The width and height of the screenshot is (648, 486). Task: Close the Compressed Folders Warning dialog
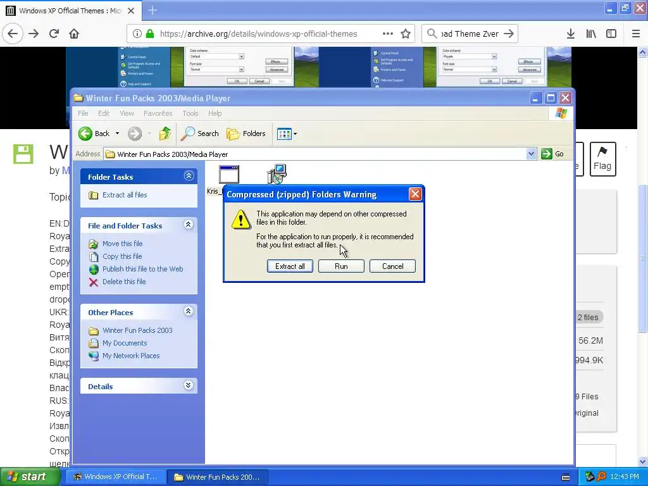pyautogui.click(x=415, y=194)
